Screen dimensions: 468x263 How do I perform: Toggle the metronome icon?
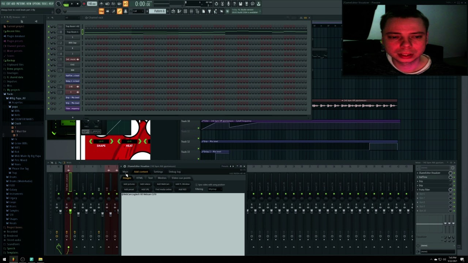click(101, 4)
